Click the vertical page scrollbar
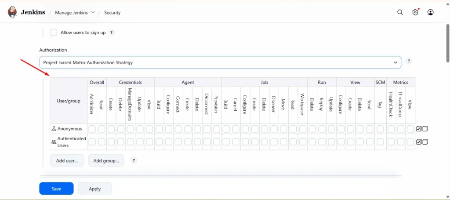The width and height of the screenshot is (450, 200). (x=447, y=44)
